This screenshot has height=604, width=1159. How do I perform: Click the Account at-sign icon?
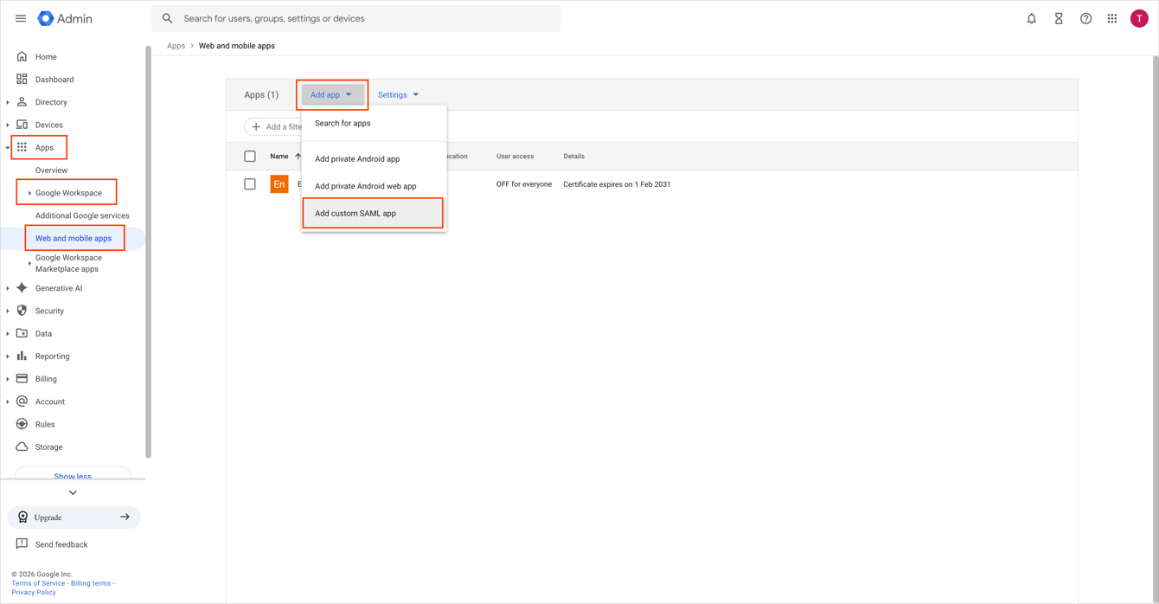click(22, 402)
